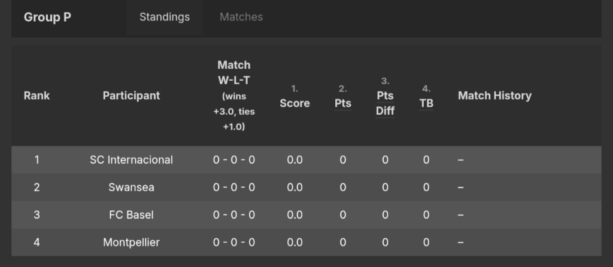The height and width of the screenshot is (267, 613).
Task: Sort by the Score column header
Action: pyautogui.click(x=295, y=103)
